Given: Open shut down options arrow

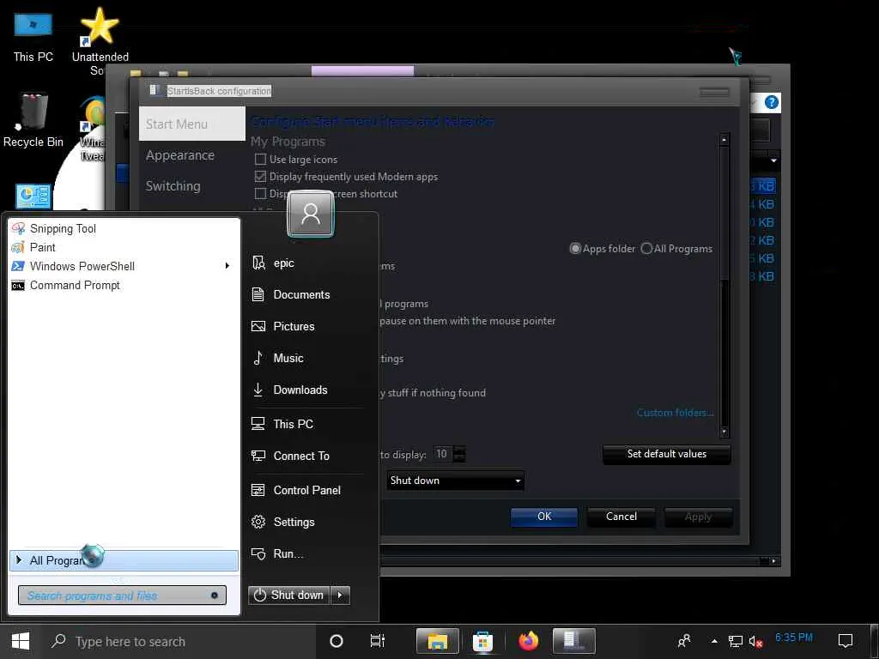Looking at the screenshot, I should click(x=340, y=596).
